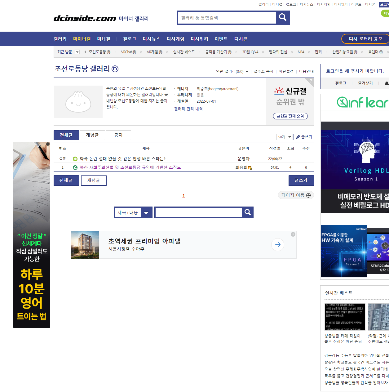This screenshot has height=392, width=389.
Task: Open 디시뉴스 in main navigation
Action: point(151,39)
